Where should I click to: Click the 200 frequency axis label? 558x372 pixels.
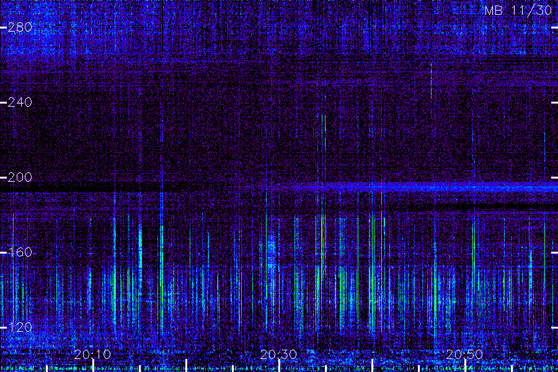pyautogui.click(x=20, y=177)
